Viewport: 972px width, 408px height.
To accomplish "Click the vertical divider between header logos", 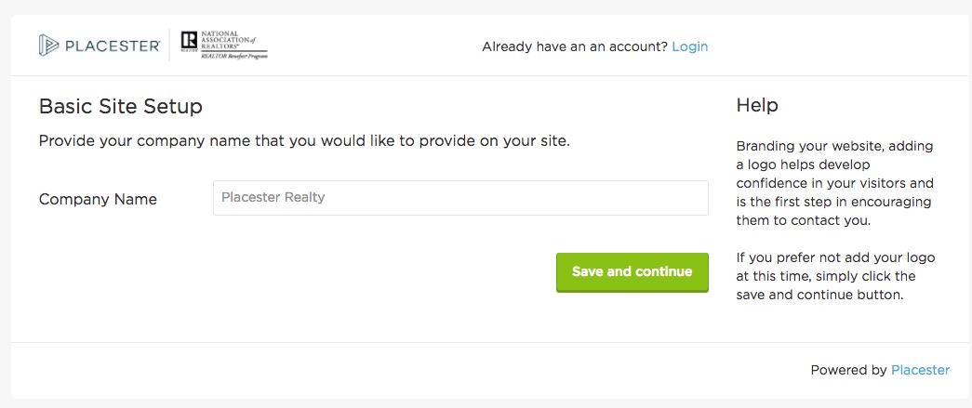I will click(x=170, y=45).
